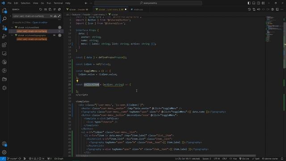Open the remote window indicator in status bar
The image size is (286, 161).
tap(3, 159)
